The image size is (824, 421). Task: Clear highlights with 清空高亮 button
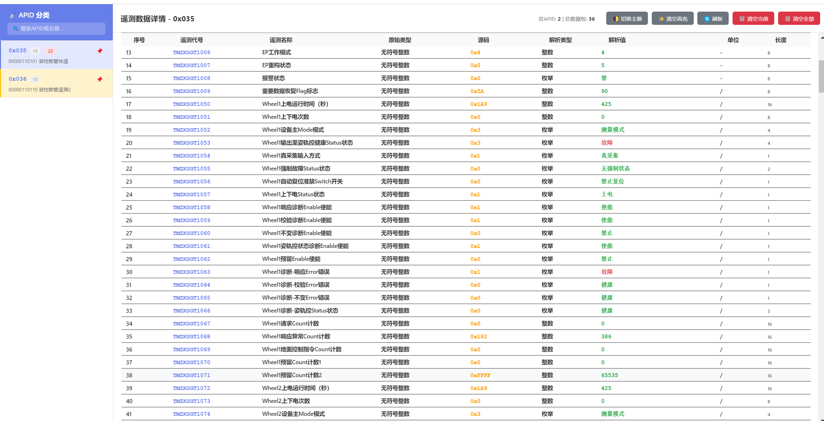pos(672,19)
